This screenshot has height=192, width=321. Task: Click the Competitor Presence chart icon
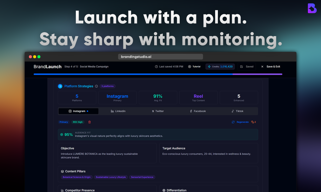(x=62, y=190)
